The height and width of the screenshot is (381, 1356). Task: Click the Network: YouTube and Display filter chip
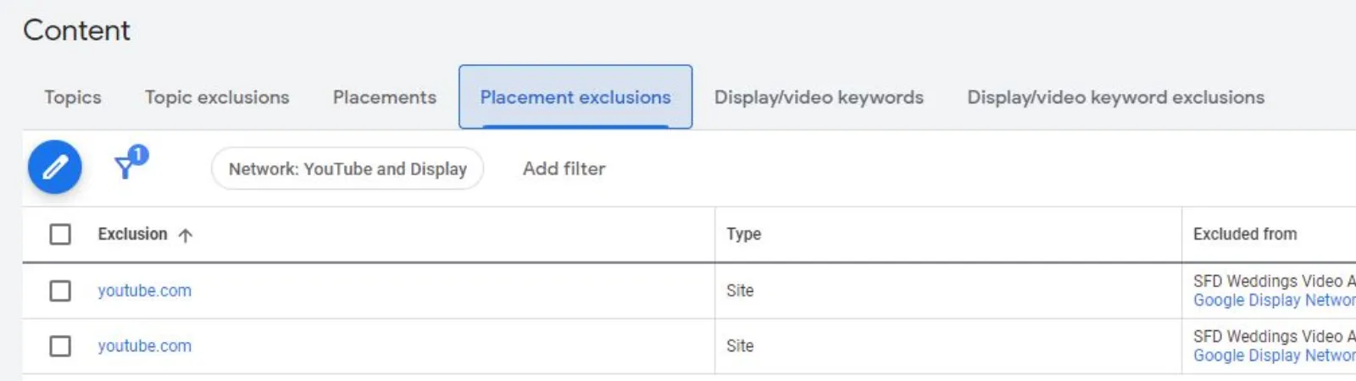(347, 168)
